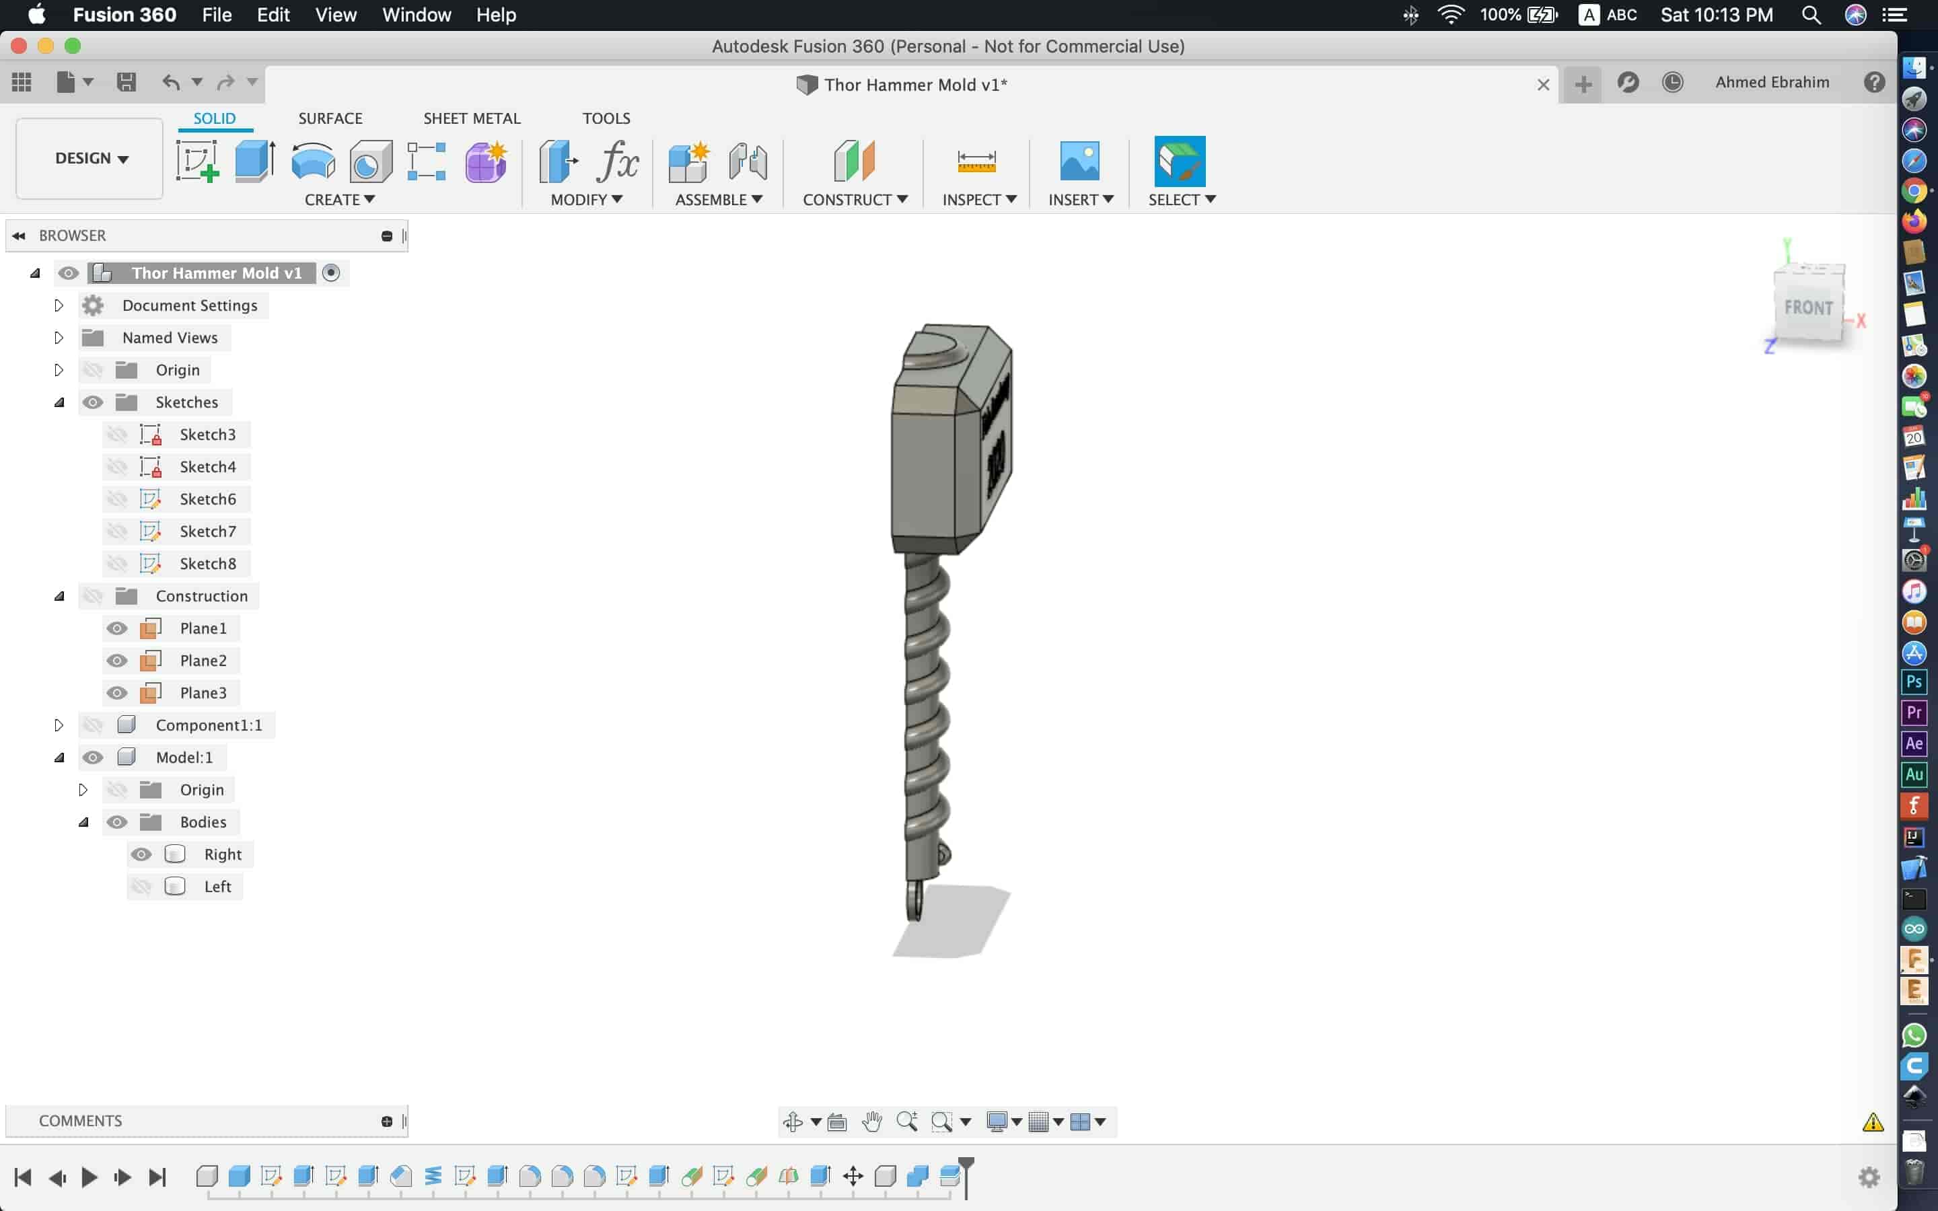
Task: Switch to the SHEET METAL tab
Action: click(472, 118)
